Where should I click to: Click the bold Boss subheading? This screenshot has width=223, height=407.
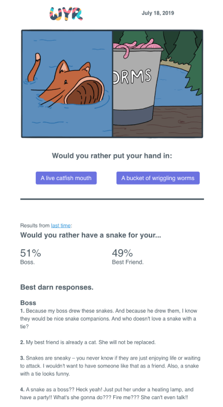pos(28,303)
